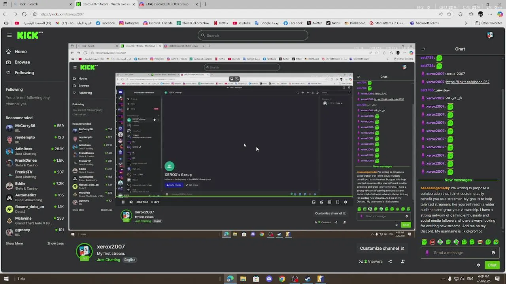506x284 pixels.
Task: Open profile avatar in Kick header
Action: [x=490, y=35]
